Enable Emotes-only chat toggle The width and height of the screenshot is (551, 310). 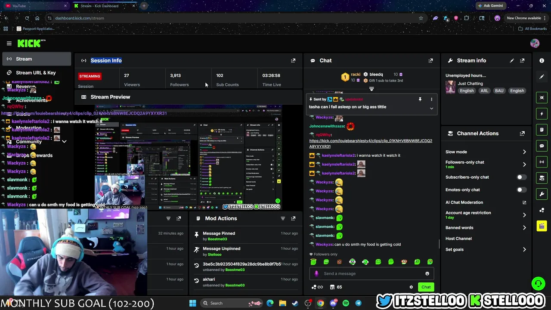tap(521, 190)
